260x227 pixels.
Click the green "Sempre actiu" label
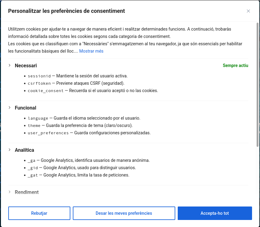click(x=236, y=65)
